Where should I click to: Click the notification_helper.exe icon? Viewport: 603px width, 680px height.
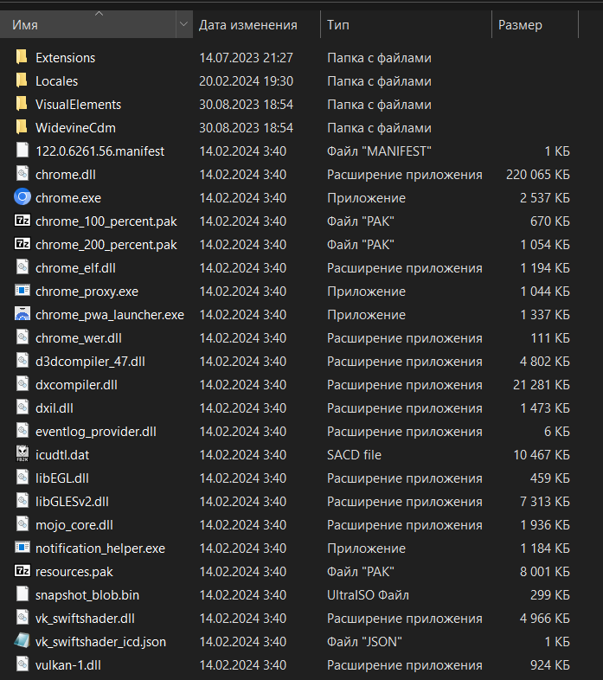pyautogui.click(x=22, y=548)
